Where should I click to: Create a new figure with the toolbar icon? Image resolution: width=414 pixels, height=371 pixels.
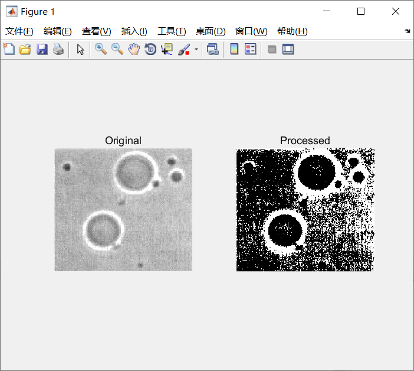pos(9,49)
